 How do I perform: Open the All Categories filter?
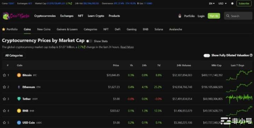pyautogui.click(x=14, y=55)
